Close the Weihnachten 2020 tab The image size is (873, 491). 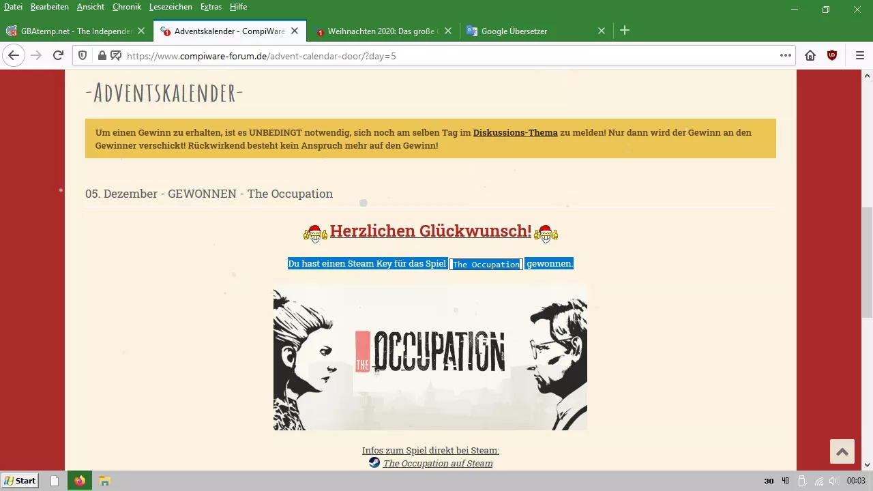[448, 31]
